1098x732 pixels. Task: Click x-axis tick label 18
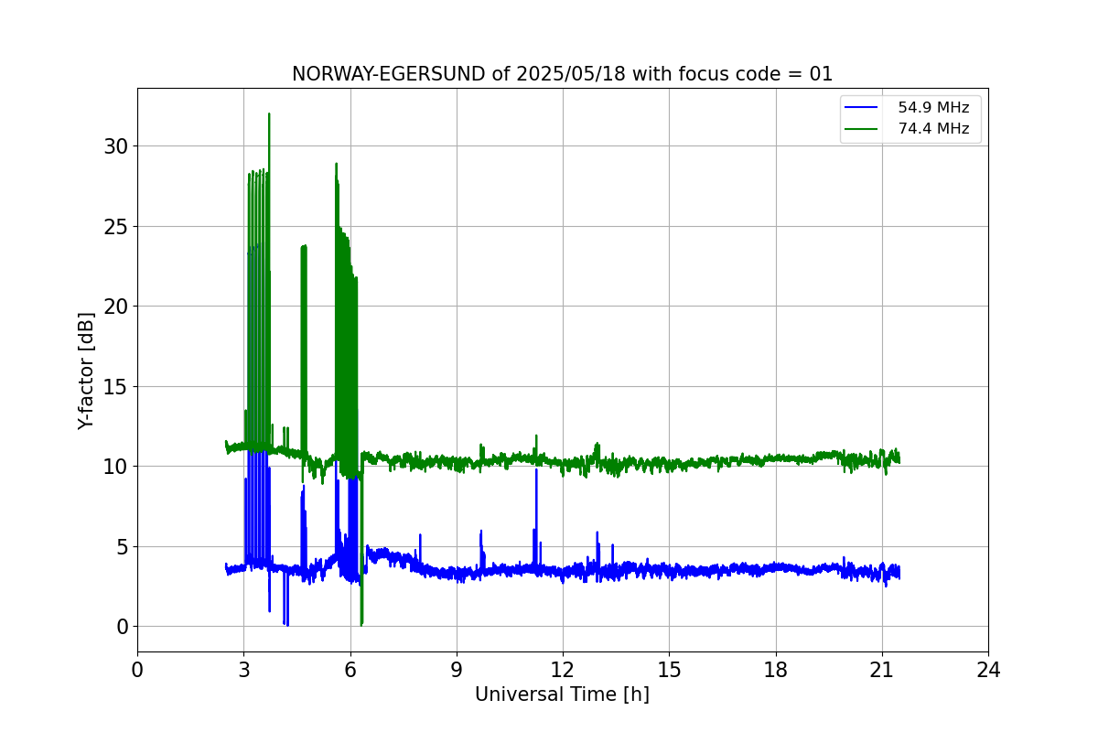(x=776, y=670)
